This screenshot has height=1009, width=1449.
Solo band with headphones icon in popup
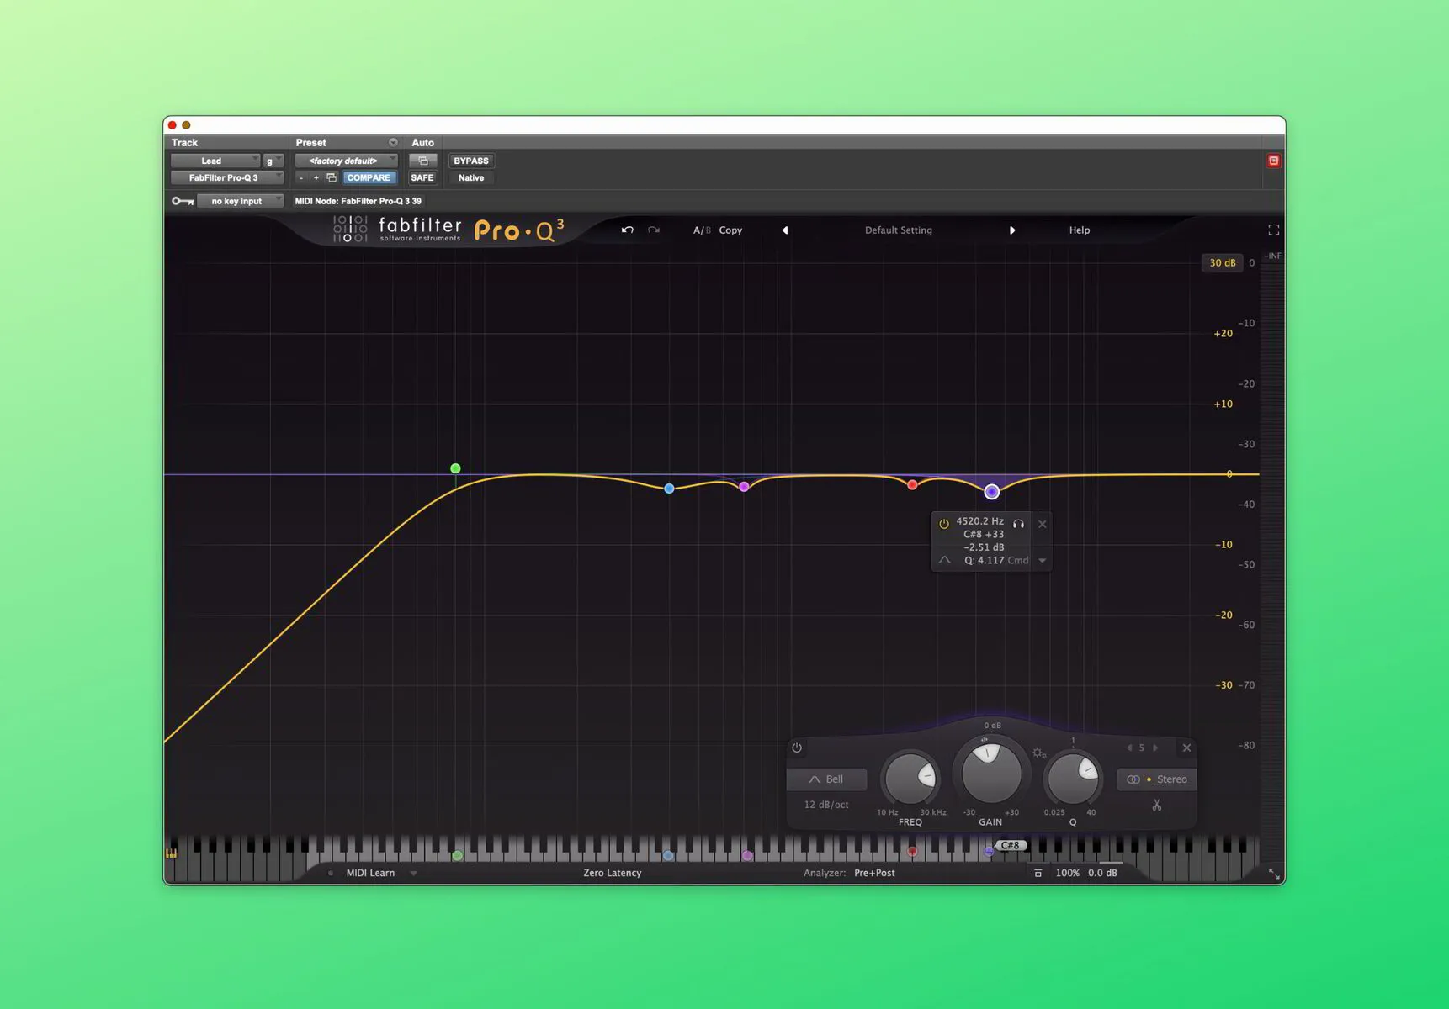pyautogui.click(x=1018, y=524)
